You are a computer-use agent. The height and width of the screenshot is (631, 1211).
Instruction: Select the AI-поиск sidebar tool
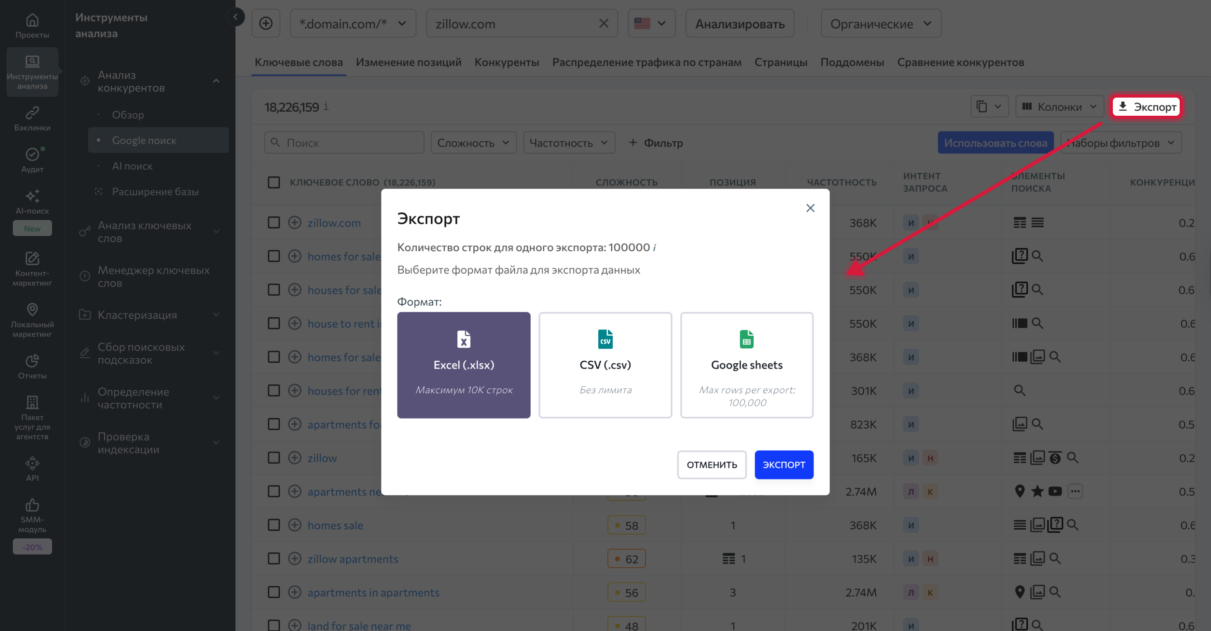click(x=31, y=202)
